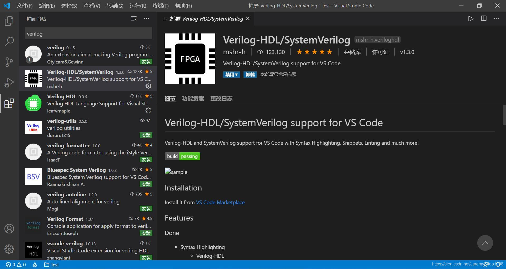Install Bluespec System Verilog extension
The height and width of the screenshot is (269, 506).
[x=146, y=184]
